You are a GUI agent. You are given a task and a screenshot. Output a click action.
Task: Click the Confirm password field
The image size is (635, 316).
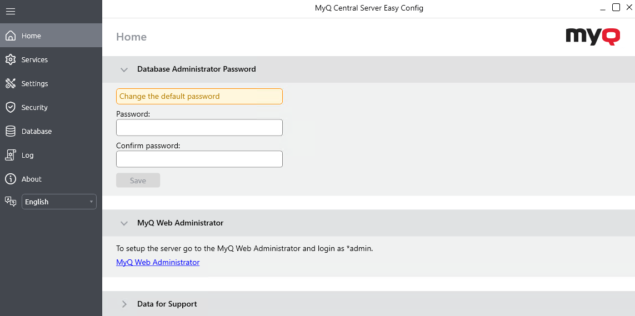[199, 159]
